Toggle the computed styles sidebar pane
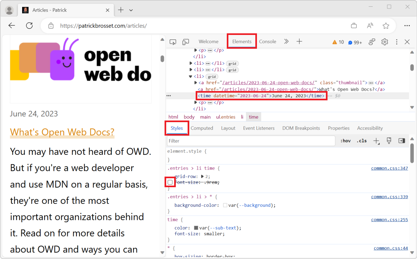Image resolution: width=417 pixels, height=259 pixels. (x=401, y=141)
